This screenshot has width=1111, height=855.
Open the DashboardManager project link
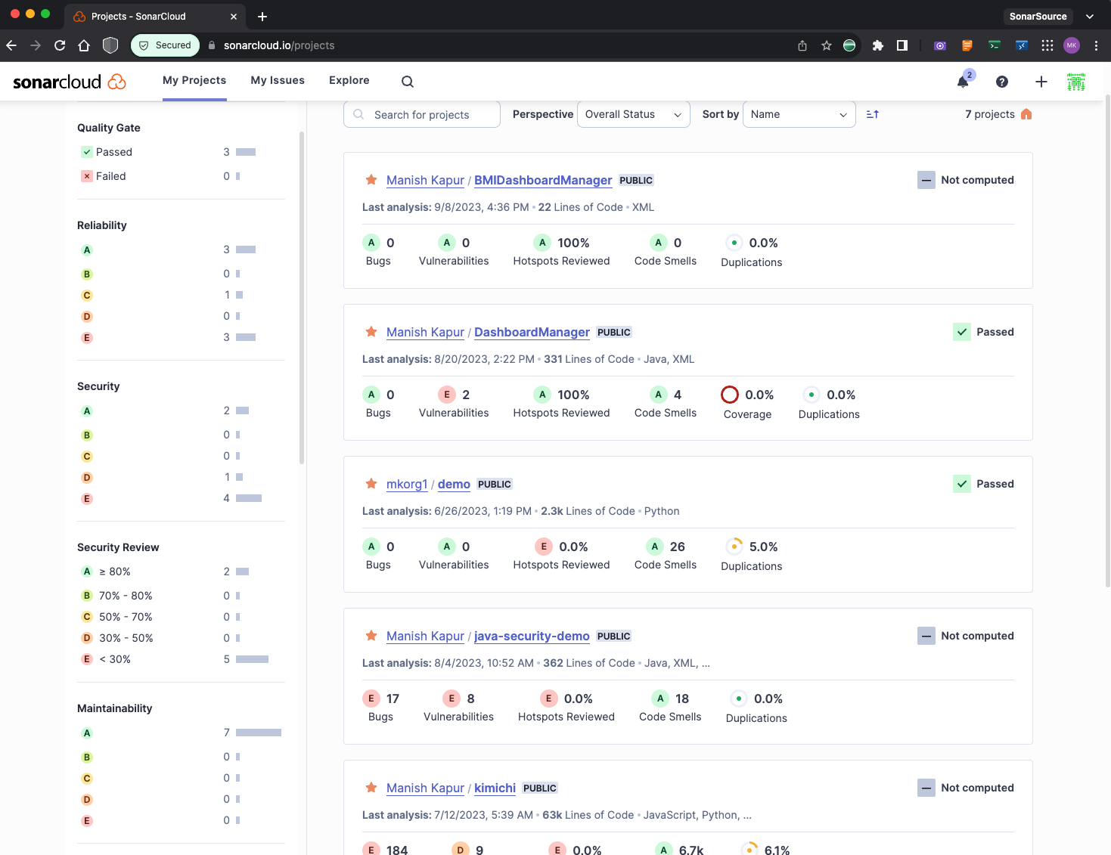click(532, 332)
